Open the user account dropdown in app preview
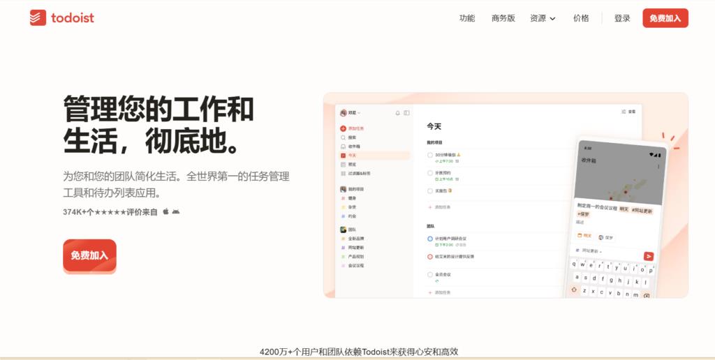The height and width of the screenshot is (360, 715). pyautogui.click(x=351, y=112)
